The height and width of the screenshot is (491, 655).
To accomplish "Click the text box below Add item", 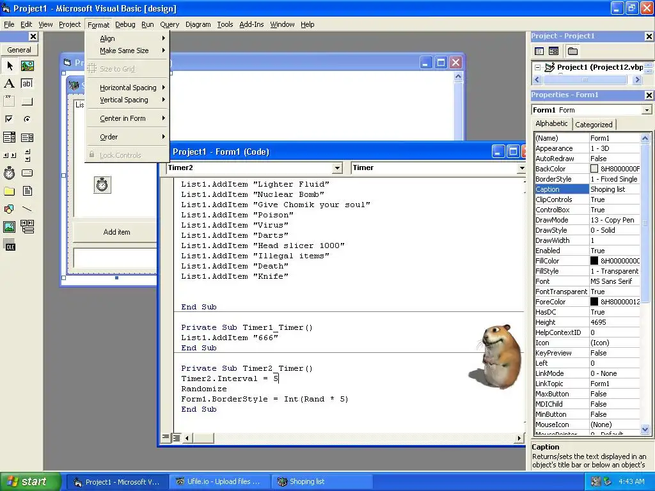I will (115, 258).
